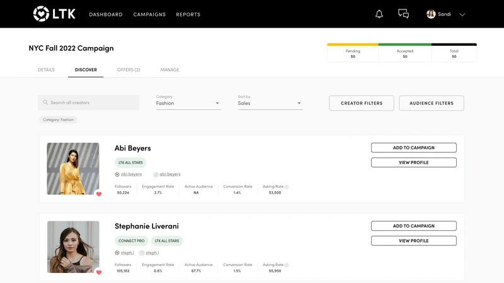Open the notifications bell
The image size is (504, 283).
(x=379, y=14)
